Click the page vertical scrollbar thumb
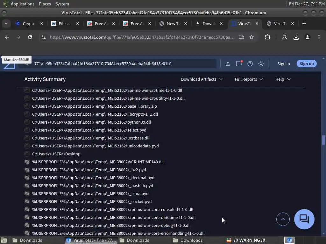Image resolution: width=326 pixels, height=244 pixels. coord(323,140)
